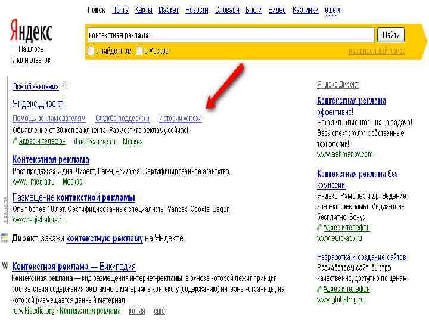
Task: Click www.i-media.ru URL text
Action: point(33,182)
